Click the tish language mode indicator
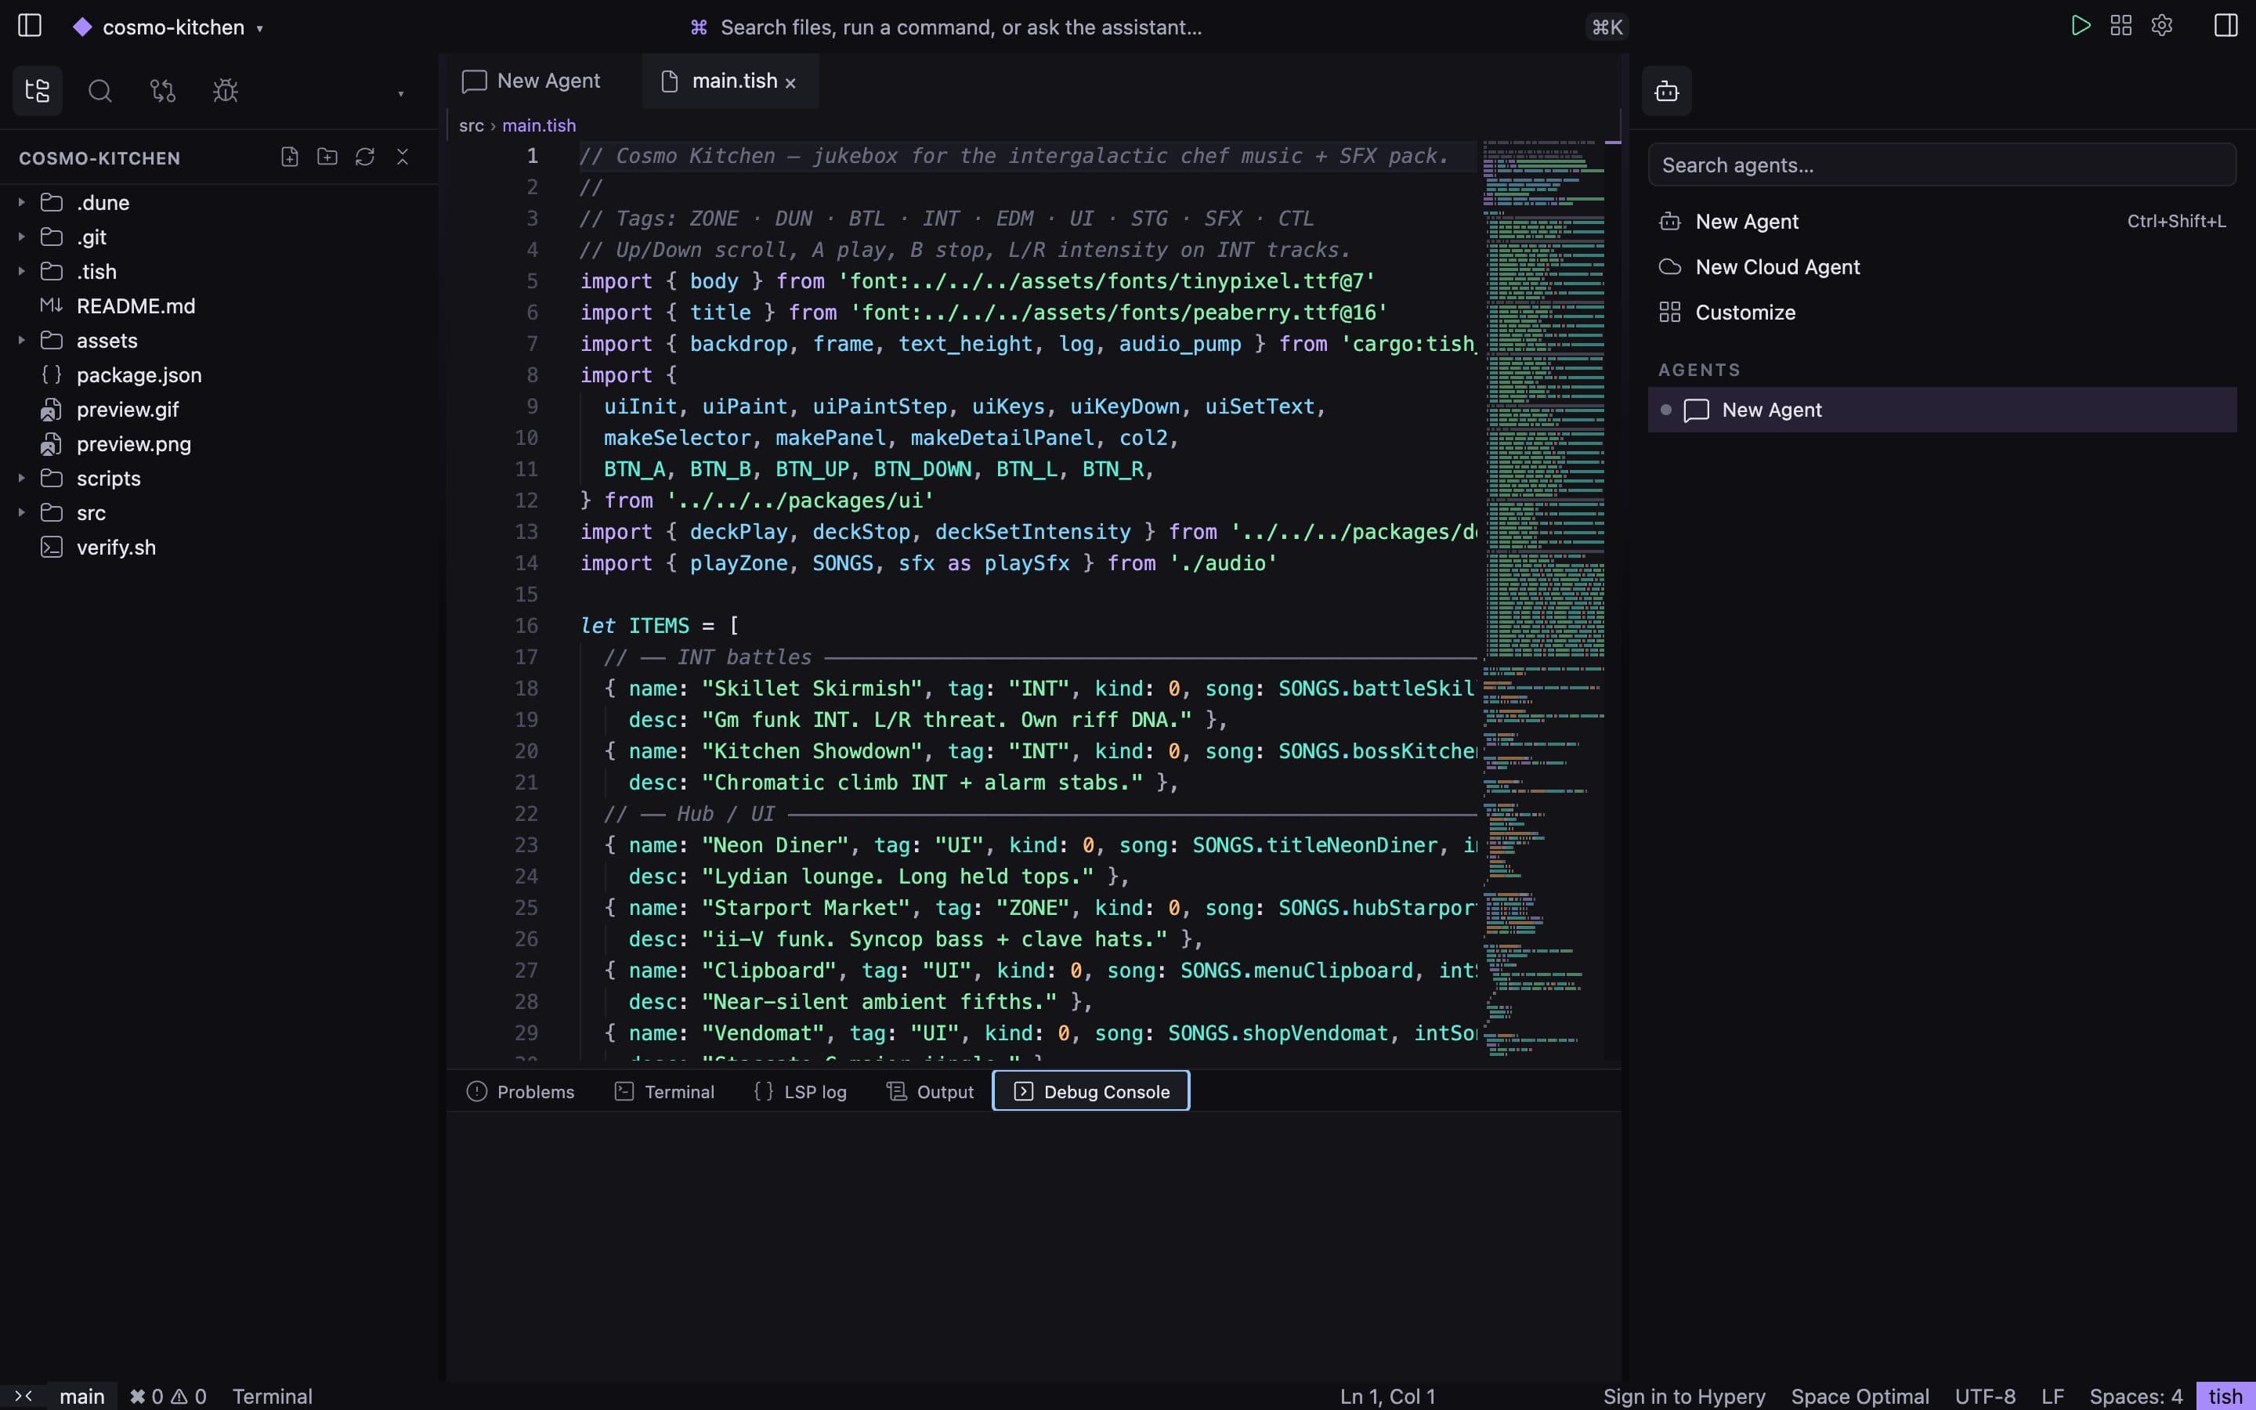The height and width of the screenshot is (1410, 2256). point(2225,1396)
